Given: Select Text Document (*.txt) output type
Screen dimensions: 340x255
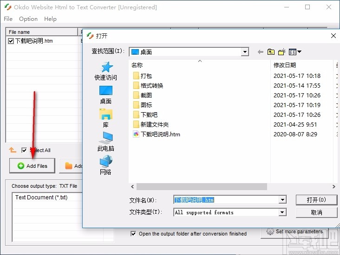Looking at the screenshot, I should pos(41,198).
